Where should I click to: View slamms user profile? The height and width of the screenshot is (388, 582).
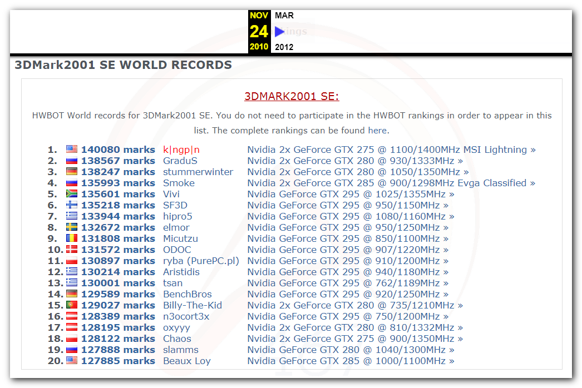click(x=181, y=350)
